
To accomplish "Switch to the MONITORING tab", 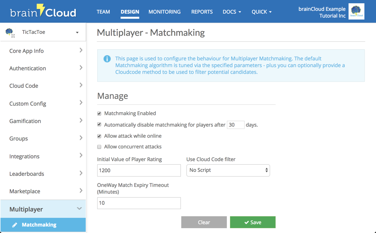I will [164, 12].
